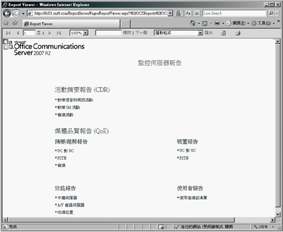This screenshot has width=283, height=232.
Task: Open the Home button dropdown arrow
Action: coord(199,23)
